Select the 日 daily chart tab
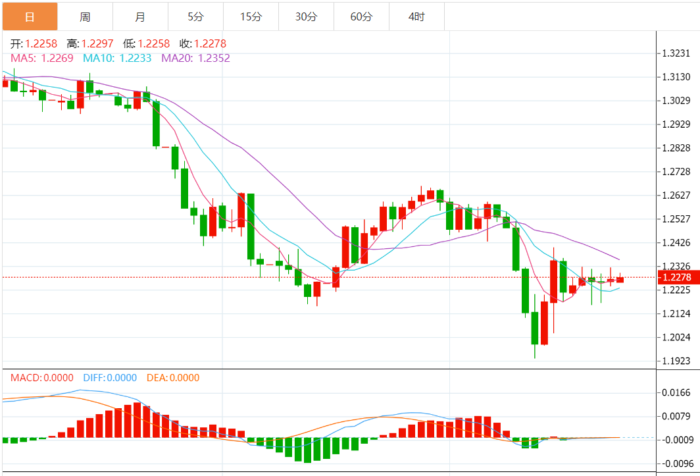This screenshot has height=476, width=700. [x=30, y=16]
